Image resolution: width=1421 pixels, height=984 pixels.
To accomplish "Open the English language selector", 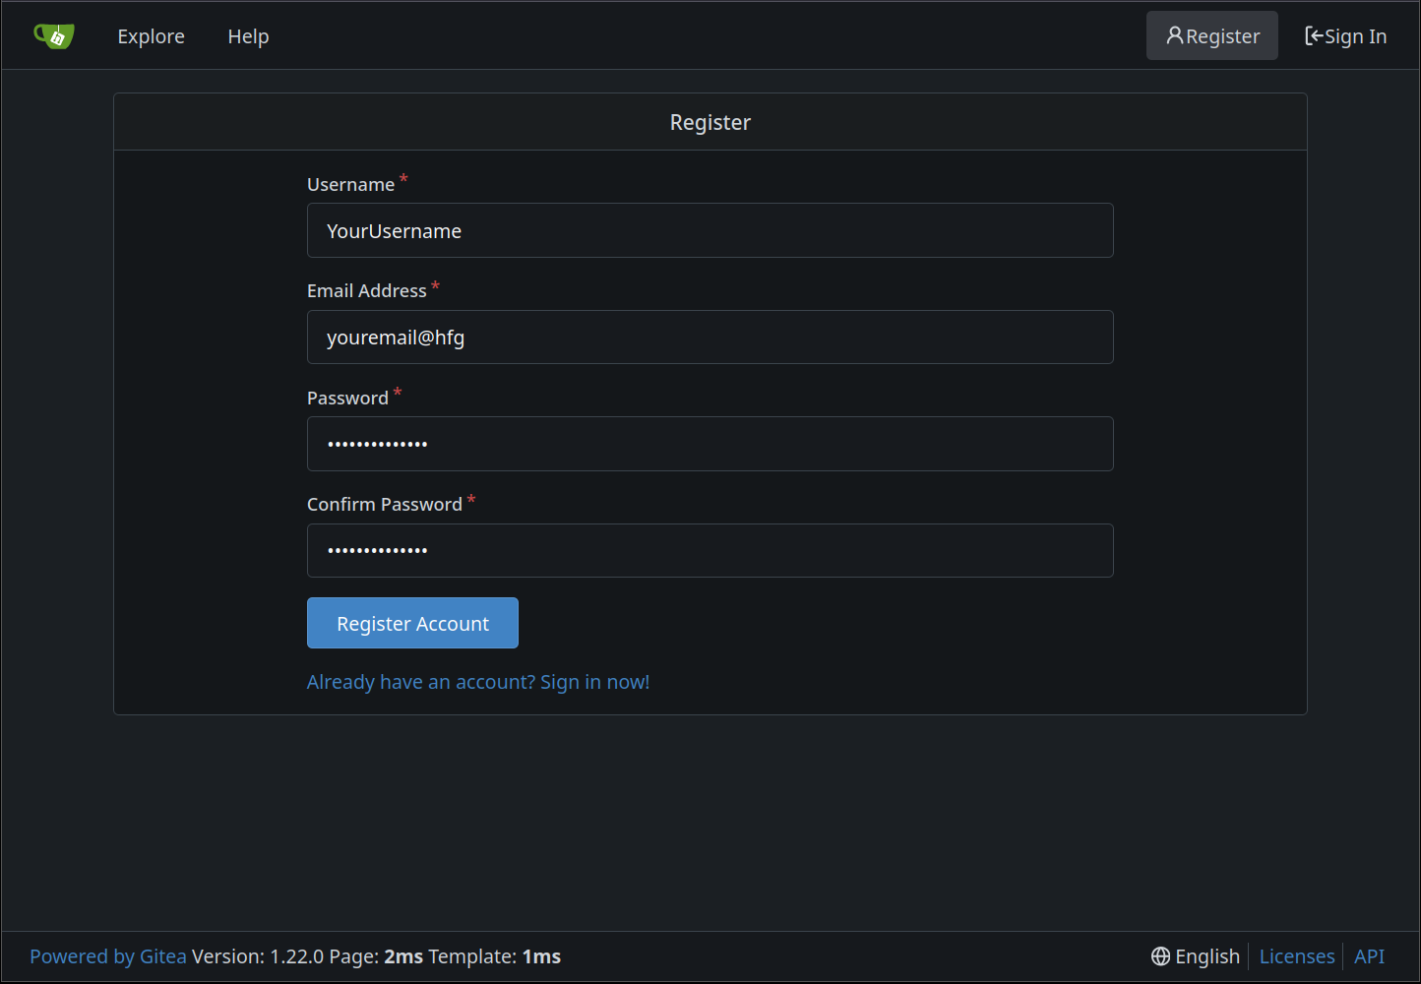I will (1196, 956).
